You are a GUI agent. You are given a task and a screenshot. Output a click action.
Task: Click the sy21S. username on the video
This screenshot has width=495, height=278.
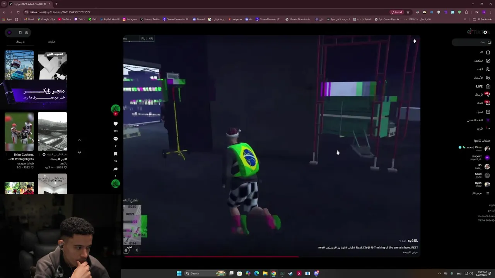tap(413, 241)
